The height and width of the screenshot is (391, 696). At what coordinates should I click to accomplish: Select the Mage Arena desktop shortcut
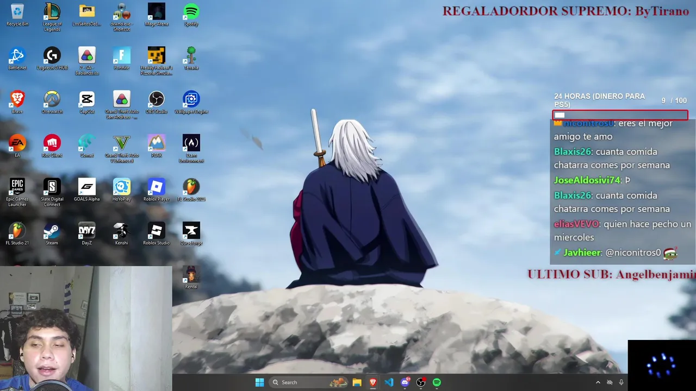click(x=157, y=15)
